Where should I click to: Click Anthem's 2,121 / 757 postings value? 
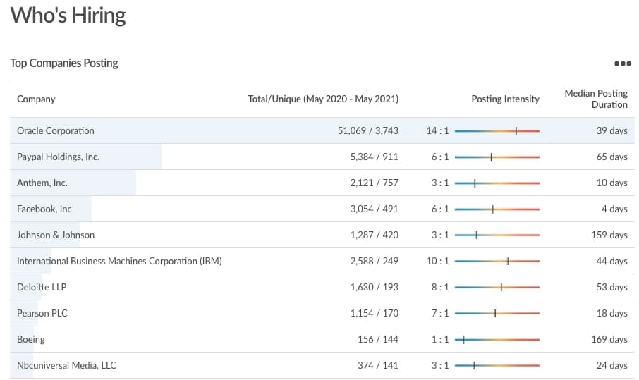point(374,183)
